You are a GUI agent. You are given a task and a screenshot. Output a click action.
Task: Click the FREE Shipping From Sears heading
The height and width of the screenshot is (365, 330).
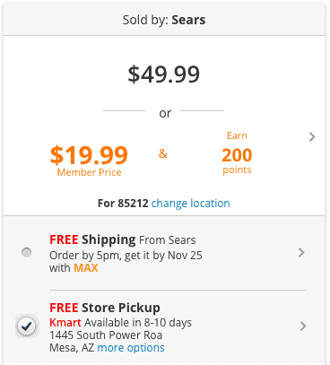(x=123, y=239)
